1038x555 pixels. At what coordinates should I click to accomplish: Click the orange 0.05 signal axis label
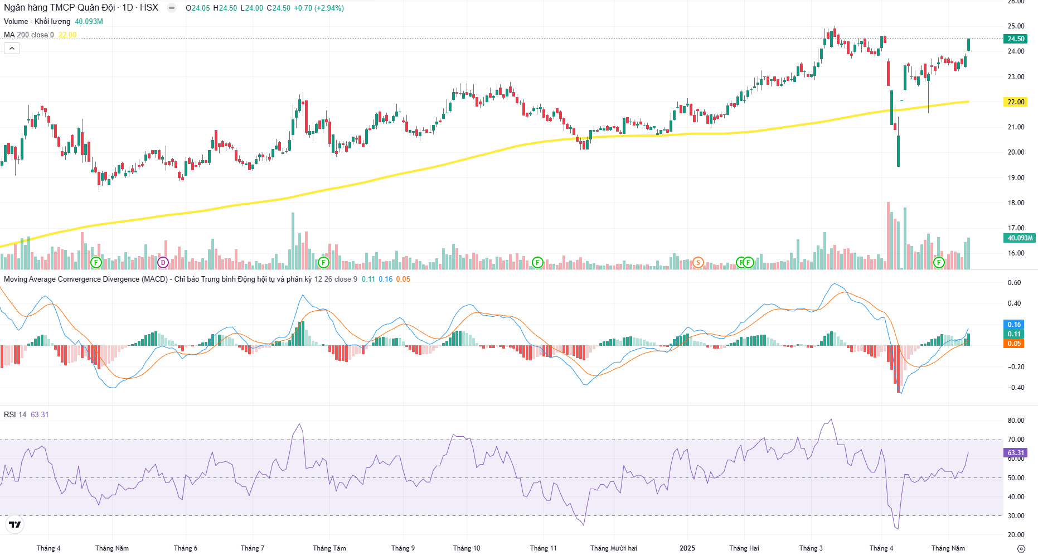(1014, 344)
